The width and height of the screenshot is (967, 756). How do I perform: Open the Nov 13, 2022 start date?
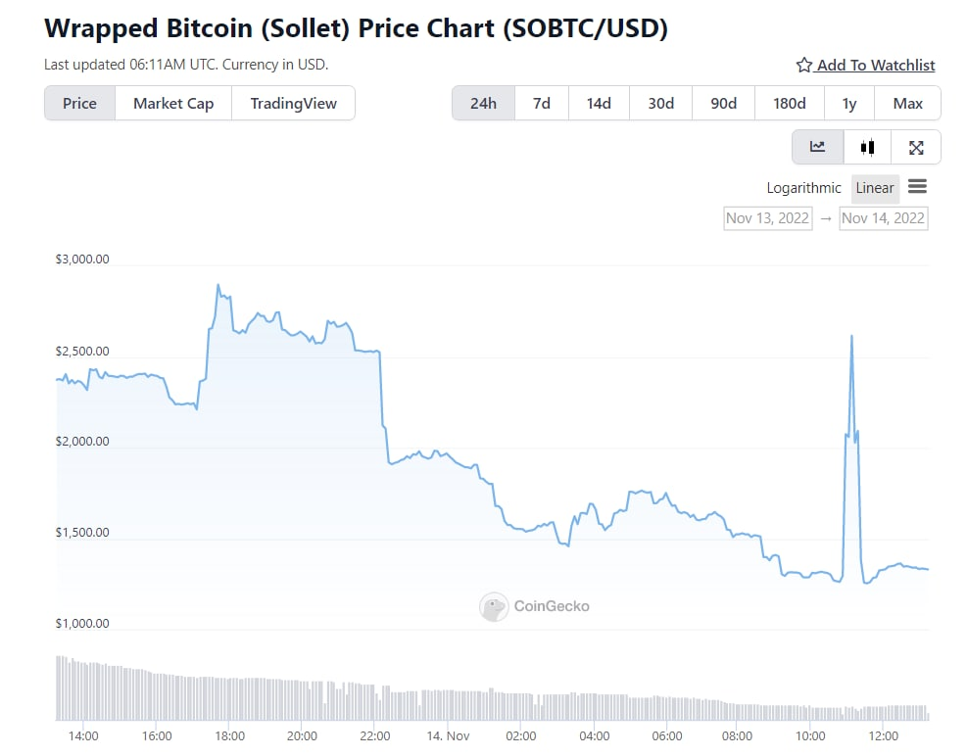767,217
